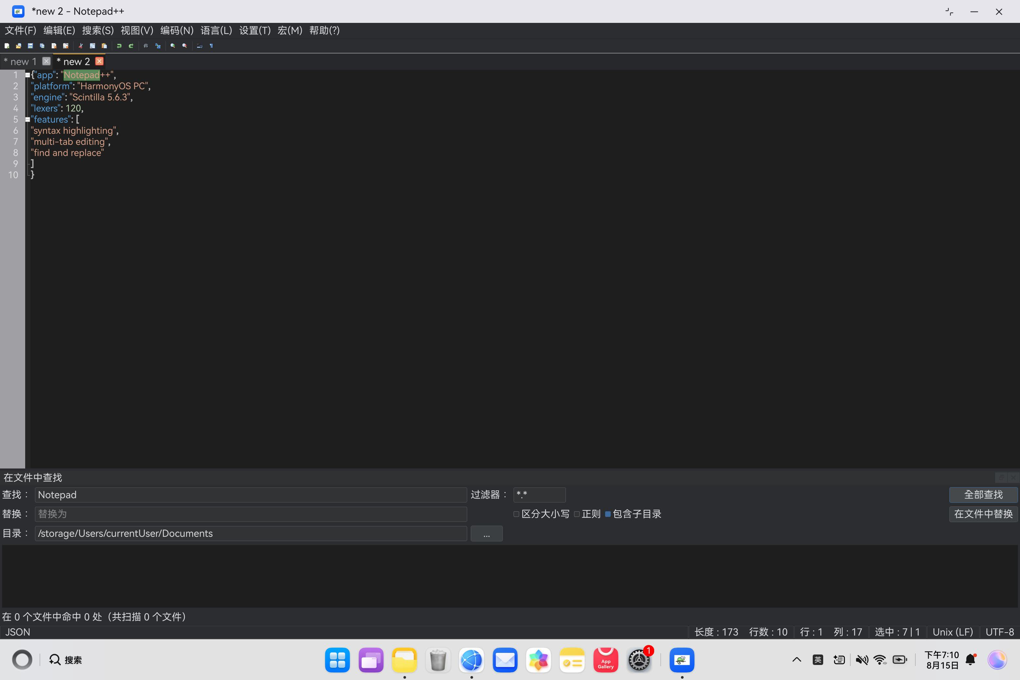Open the 视图(V) menu
Image resolution: width=1020 pixels, height=680 pixels.
click(137, 30)
